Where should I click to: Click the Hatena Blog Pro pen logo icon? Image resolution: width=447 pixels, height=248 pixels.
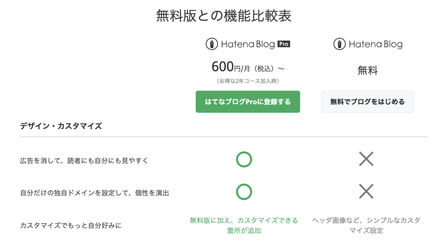(x=212, y=44)
